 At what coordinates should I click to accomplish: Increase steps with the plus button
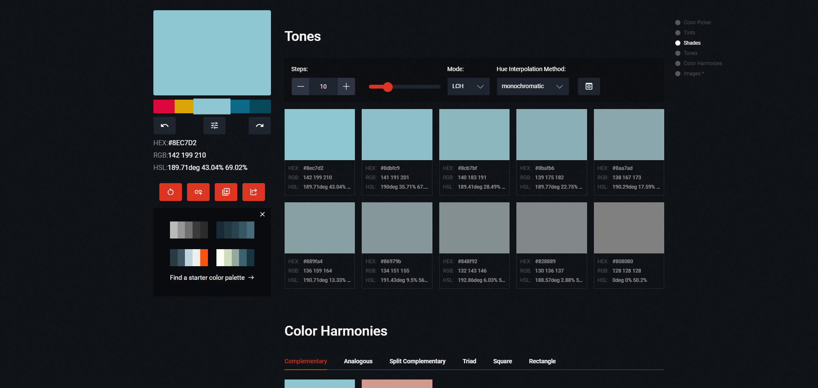346,86
